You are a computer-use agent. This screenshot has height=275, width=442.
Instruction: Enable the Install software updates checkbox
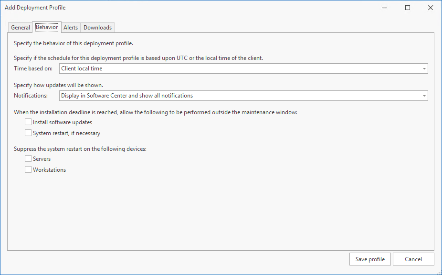coord(28,122)
